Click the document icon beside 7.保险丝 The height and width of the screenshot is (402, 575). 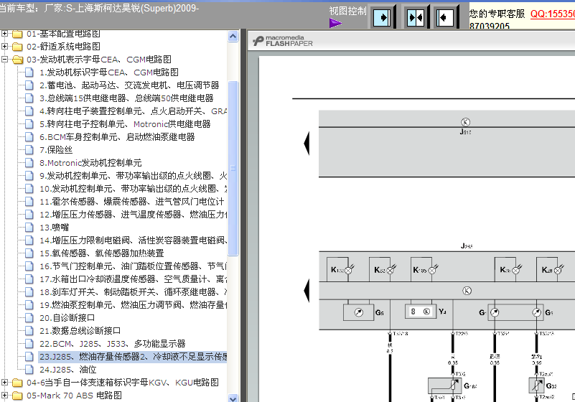[29, 149]
